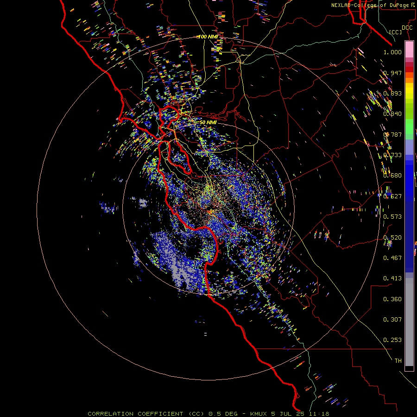Click the 50 NMI range ring label

coord(208,122)
